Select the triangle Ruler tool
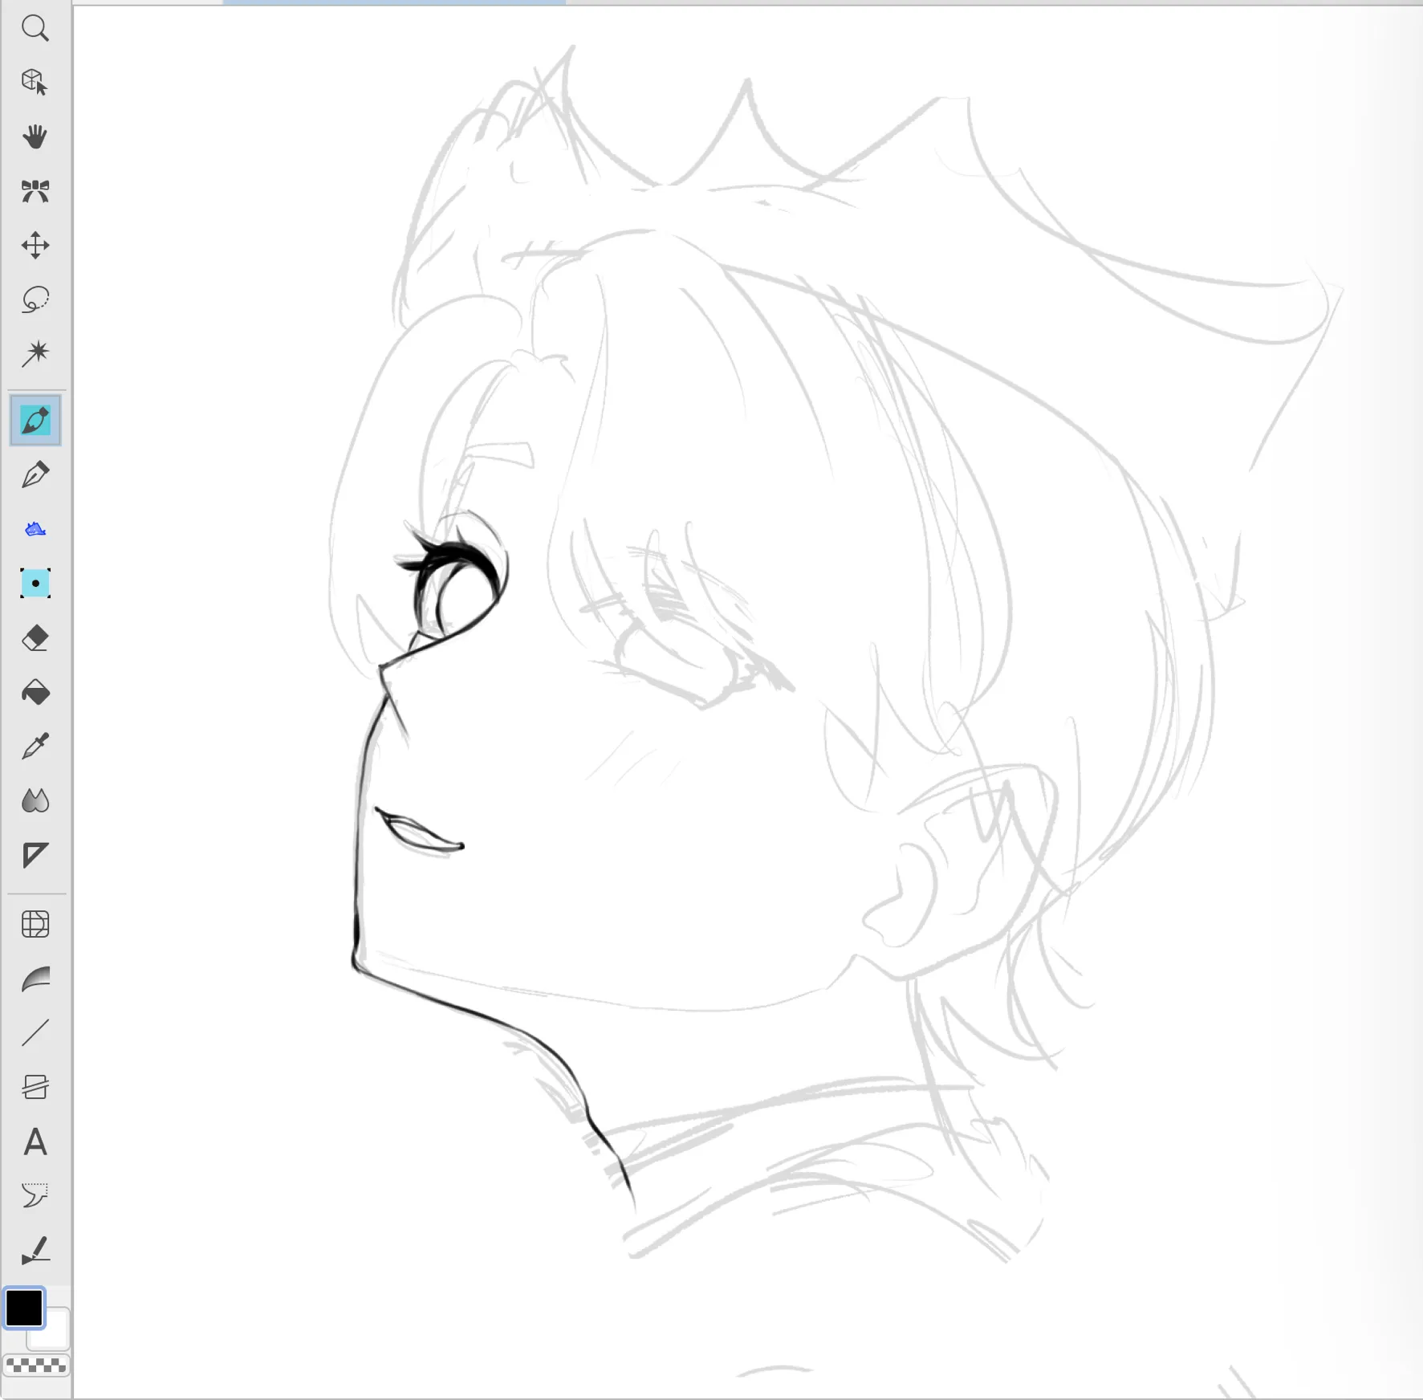Viewport: 1423px width, 1400px height. pyautogui.click(x=35, y=855)
